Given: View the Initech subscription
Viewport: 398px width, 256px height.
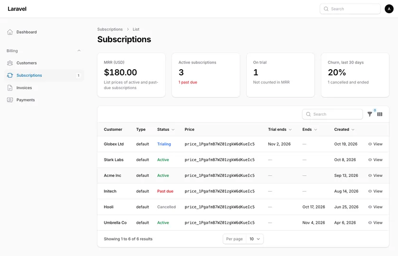Looking at the screenshot, I should pos(375,191).
